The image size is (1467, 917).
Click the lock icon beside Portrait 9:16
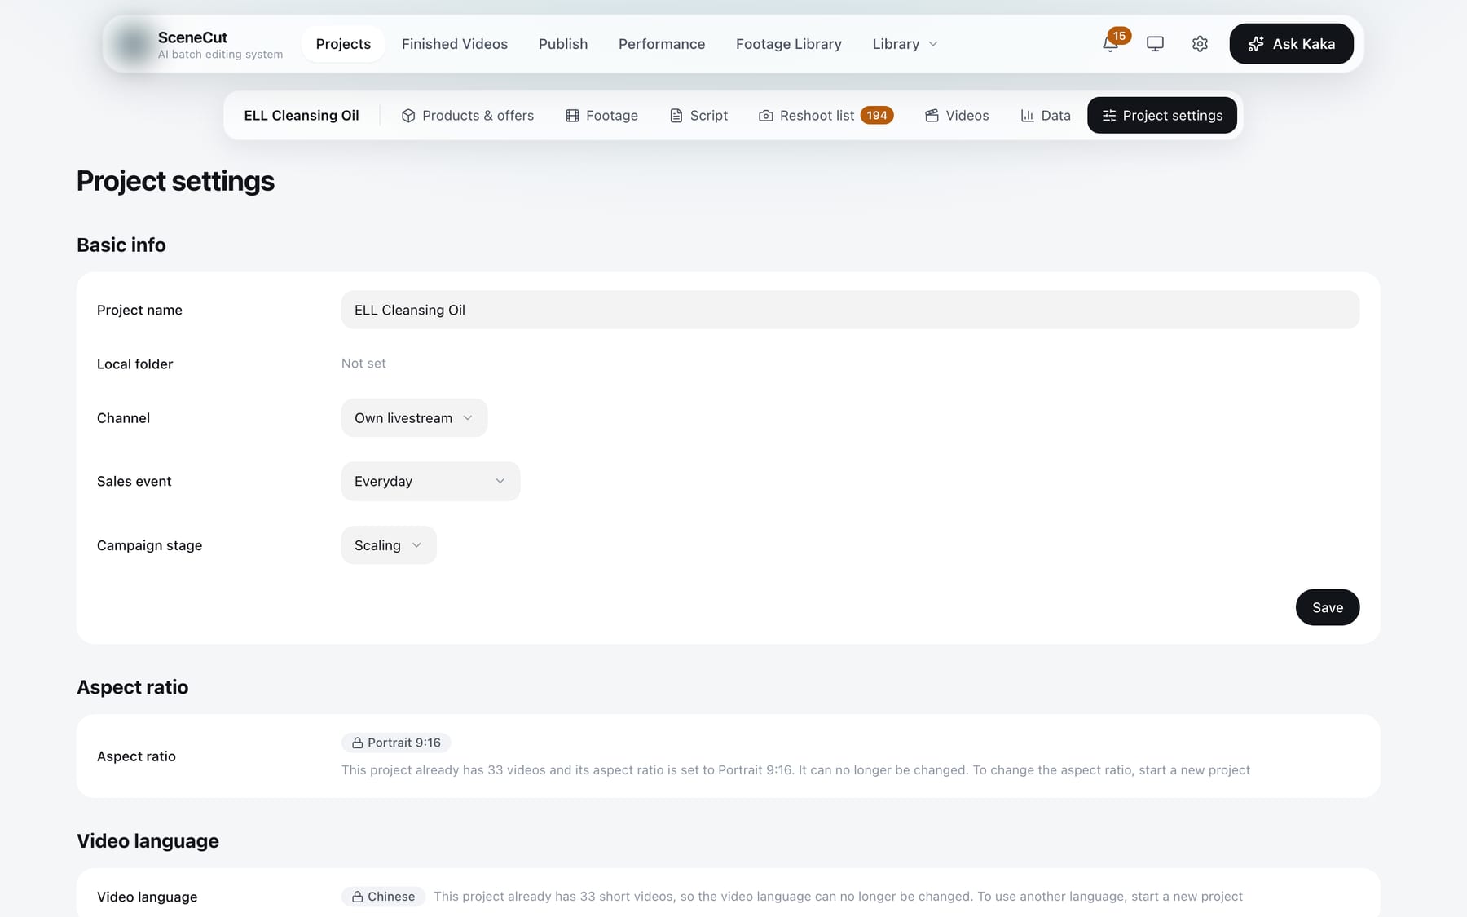(x=357, y=743)
